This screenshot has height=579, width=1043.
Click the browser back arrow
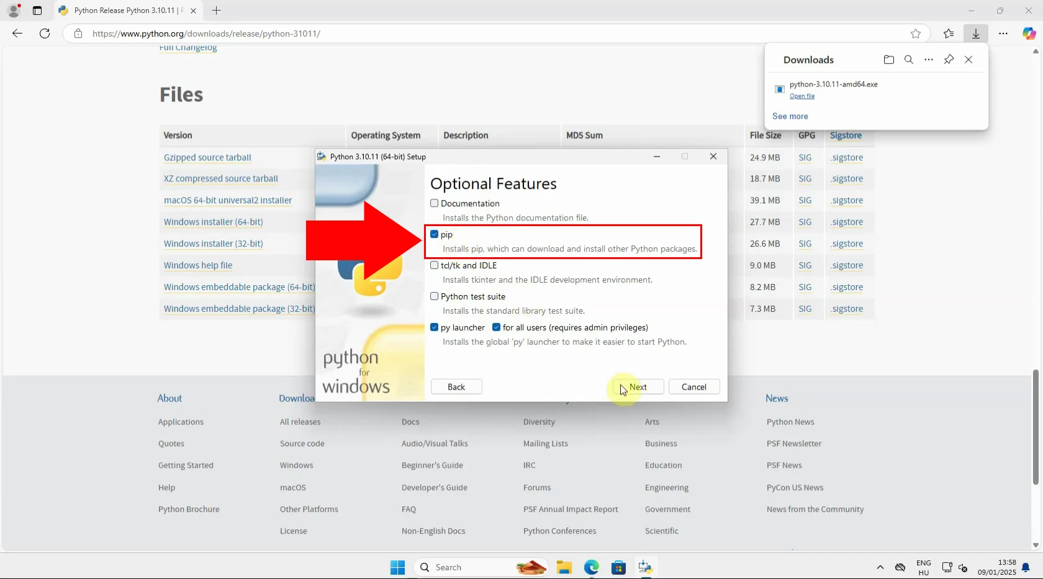click(x=17, y=34)
